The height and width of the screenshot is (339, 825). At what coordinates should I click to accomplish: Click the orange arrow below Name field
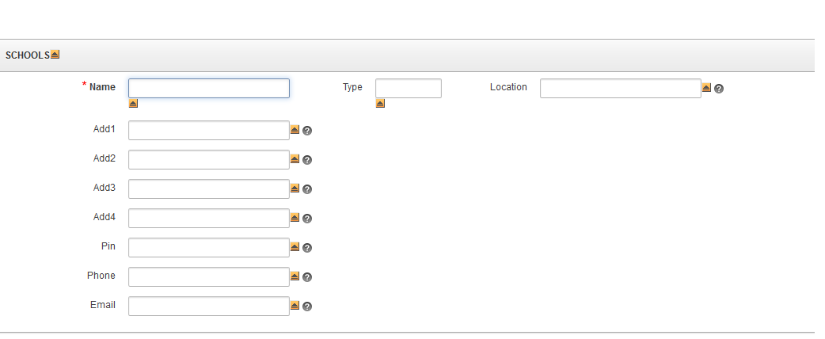tap(133, 104)
